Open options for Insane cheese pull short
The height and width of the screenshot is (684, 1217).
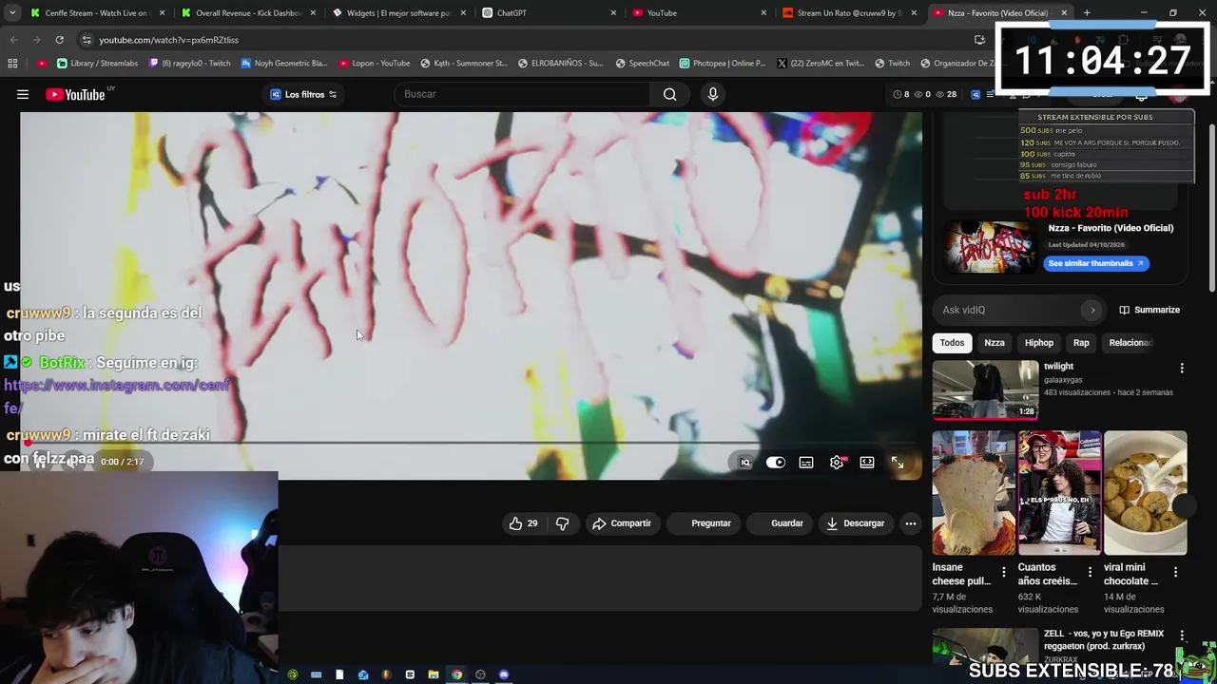1004,572
